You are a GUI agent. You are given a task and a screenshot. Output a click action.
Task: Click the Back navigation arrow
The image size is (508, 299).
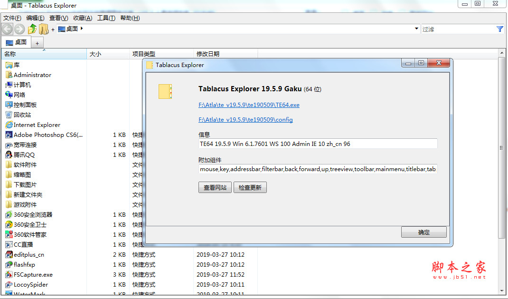pyautogui.click(x=7, y=29)
